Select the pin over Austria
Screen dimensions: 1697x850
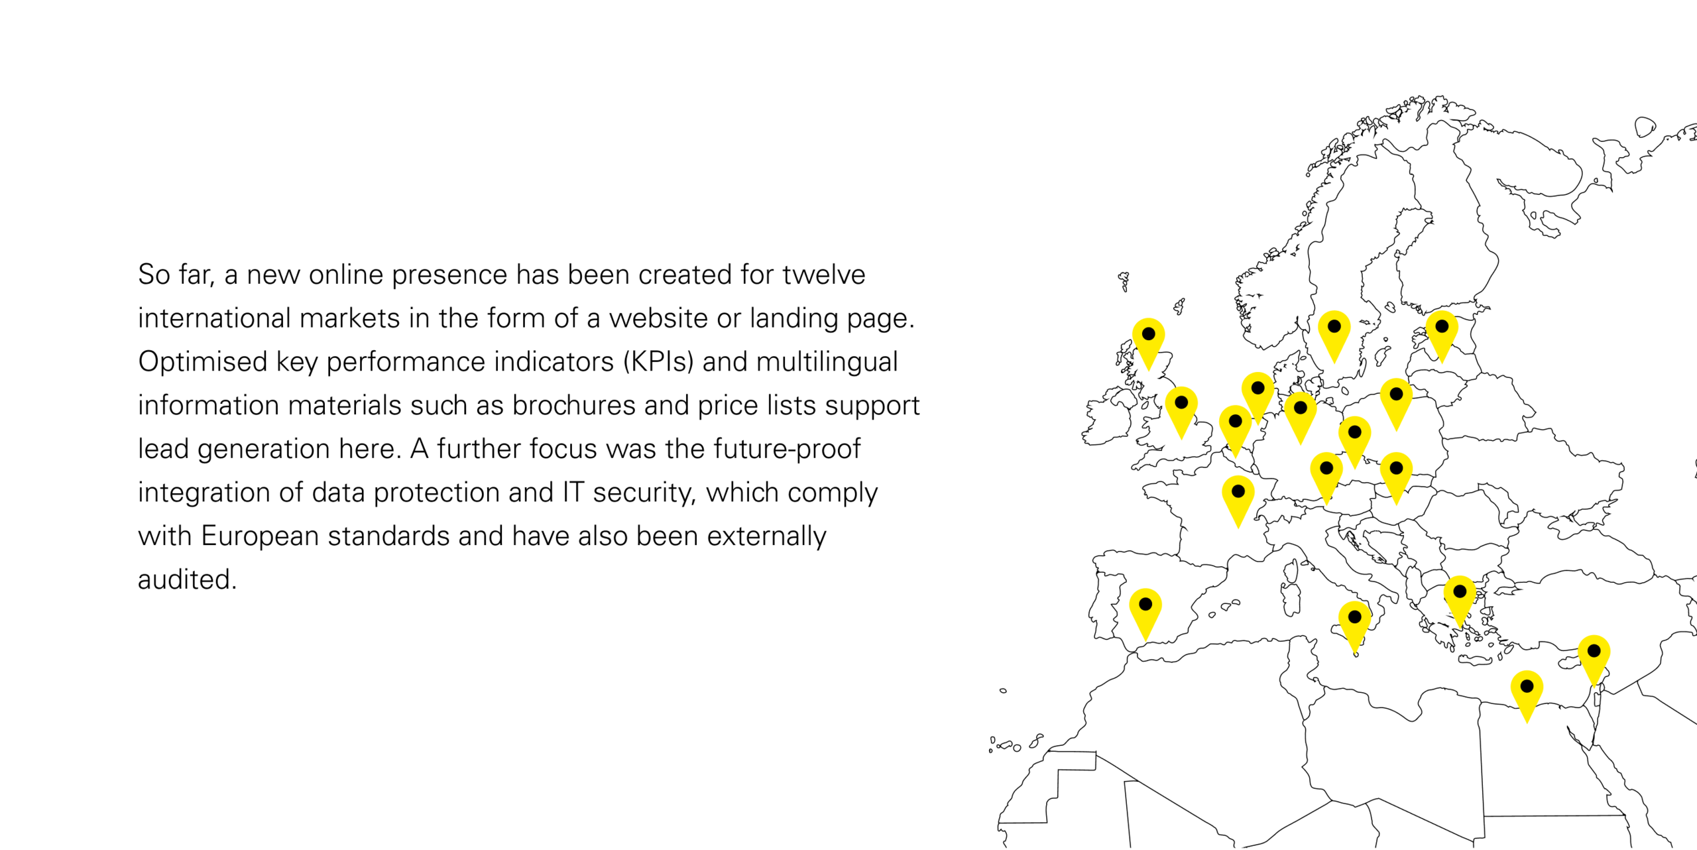click(1326, 477)
